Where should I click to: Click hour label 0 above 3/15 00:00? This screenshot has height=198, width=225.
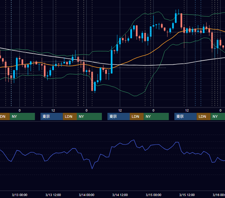point(154,111)
